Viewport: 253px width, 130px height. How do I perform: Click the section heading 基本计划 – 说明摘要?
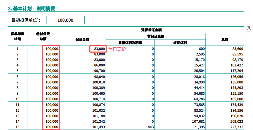tap(31, 8)
